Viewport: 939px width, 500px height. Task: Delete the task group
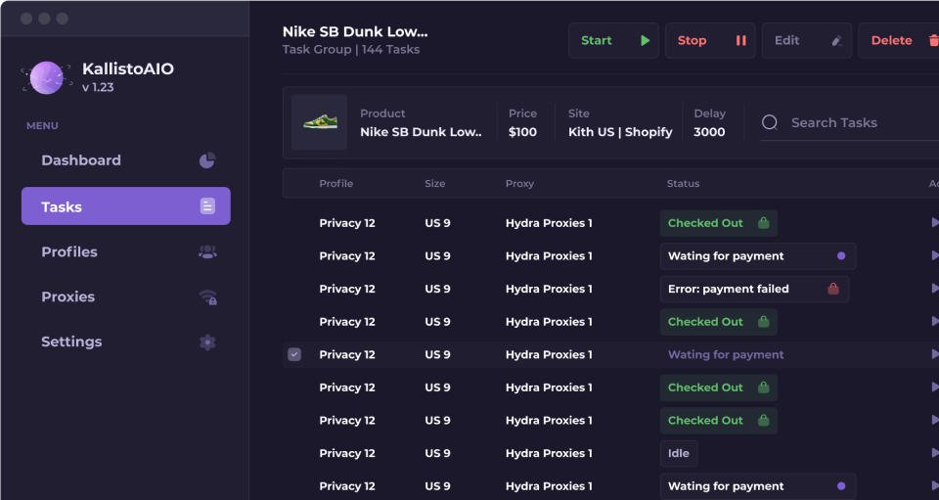[x=900, y=41]
